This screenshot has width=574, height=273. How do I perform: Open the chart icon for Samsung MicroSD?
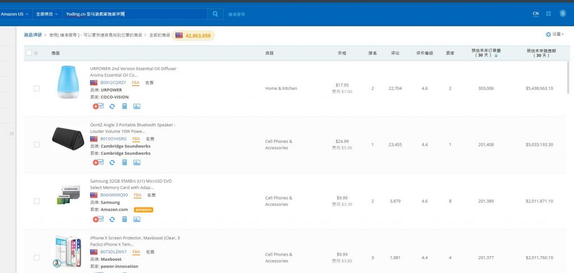tap(137, 219)
